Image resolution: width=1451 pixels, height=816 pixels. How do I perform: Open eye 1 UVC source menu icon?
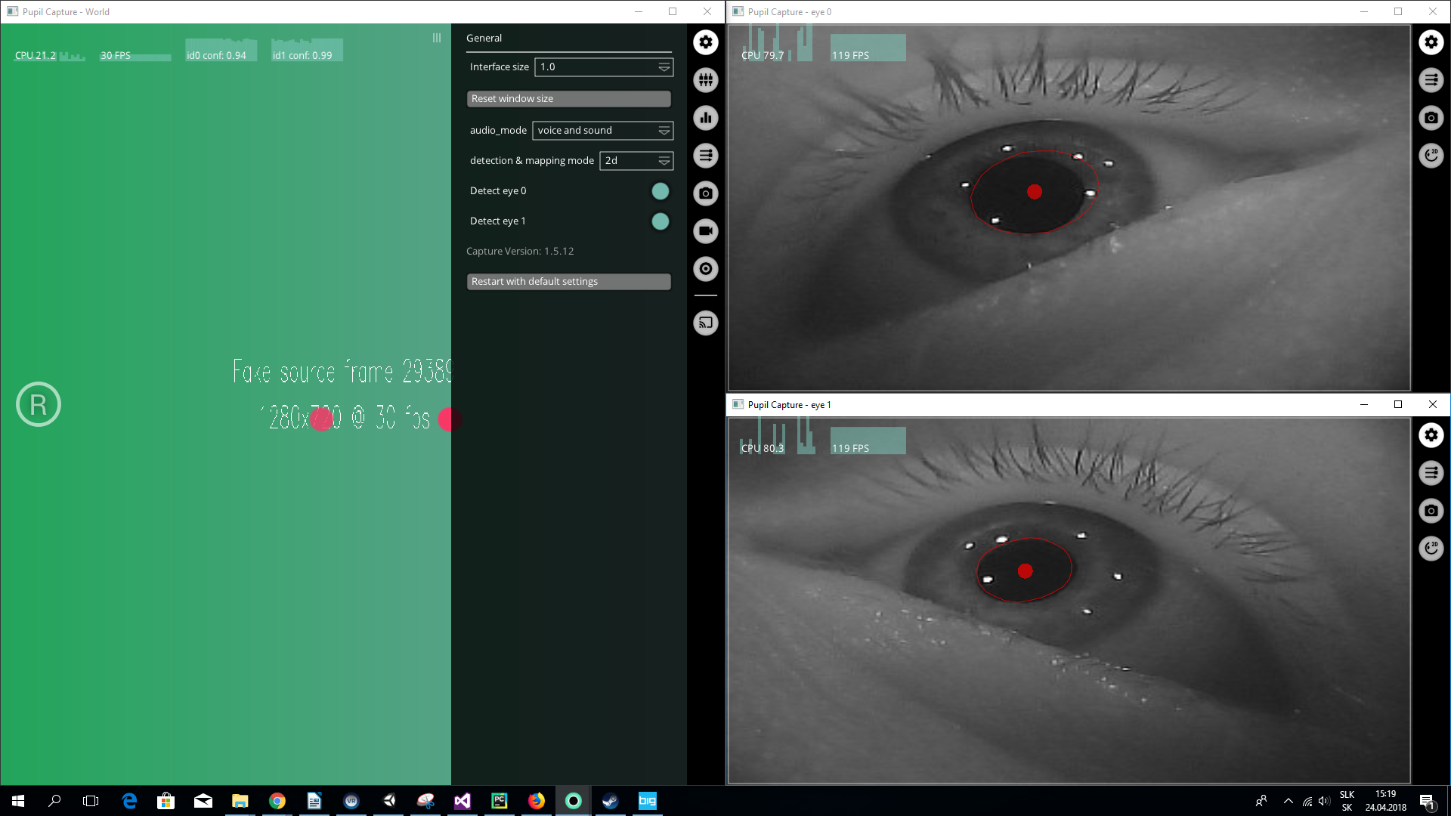pos(1431,473)
